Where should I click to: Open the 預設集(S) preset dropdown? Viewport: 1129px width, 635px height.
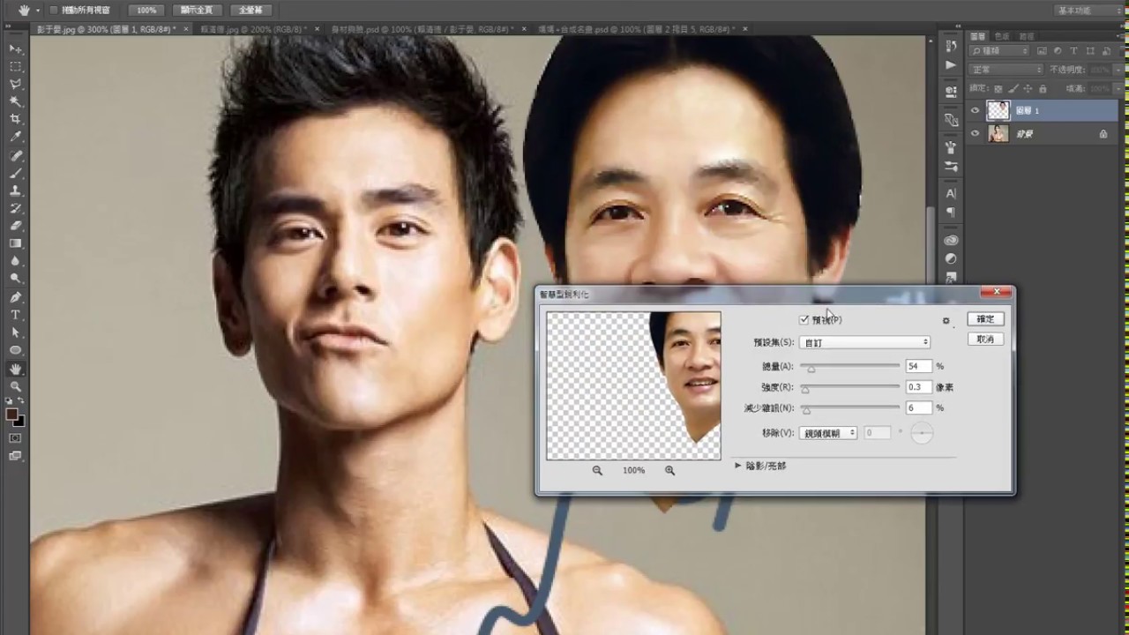(x=865, y=342)
